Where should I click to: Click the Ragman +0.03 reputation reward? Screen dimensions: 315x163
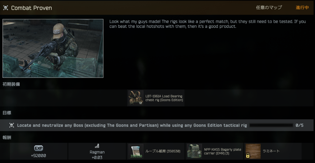[97, 155]
